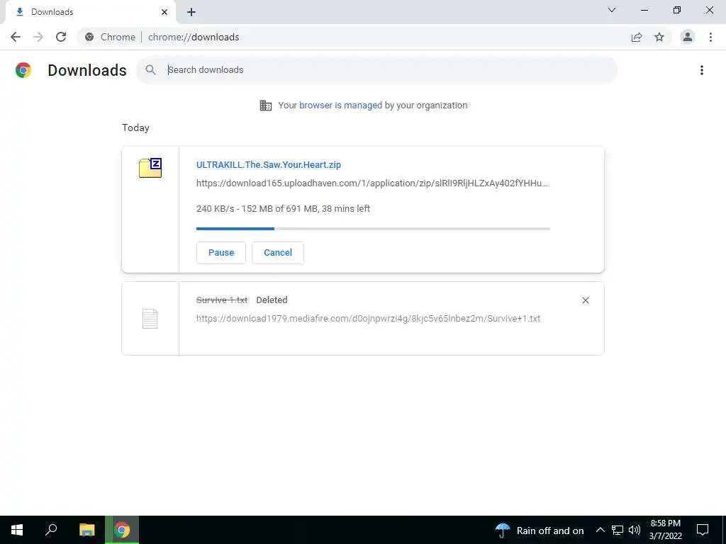Open the network status tray icon

pos(618,530)
